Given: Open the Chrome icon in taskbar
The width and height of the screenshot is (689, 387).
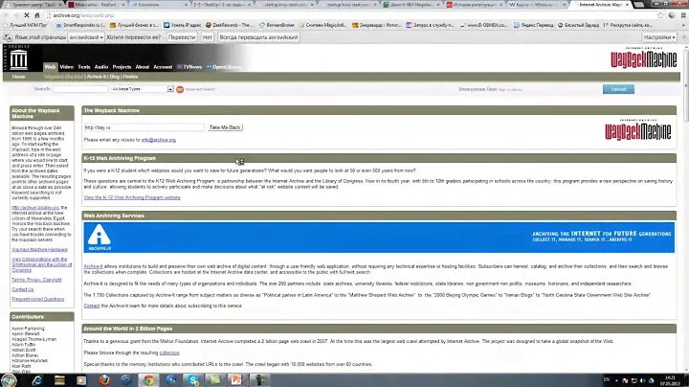Looking at the screenshot, I should click(x=148, y=378).
